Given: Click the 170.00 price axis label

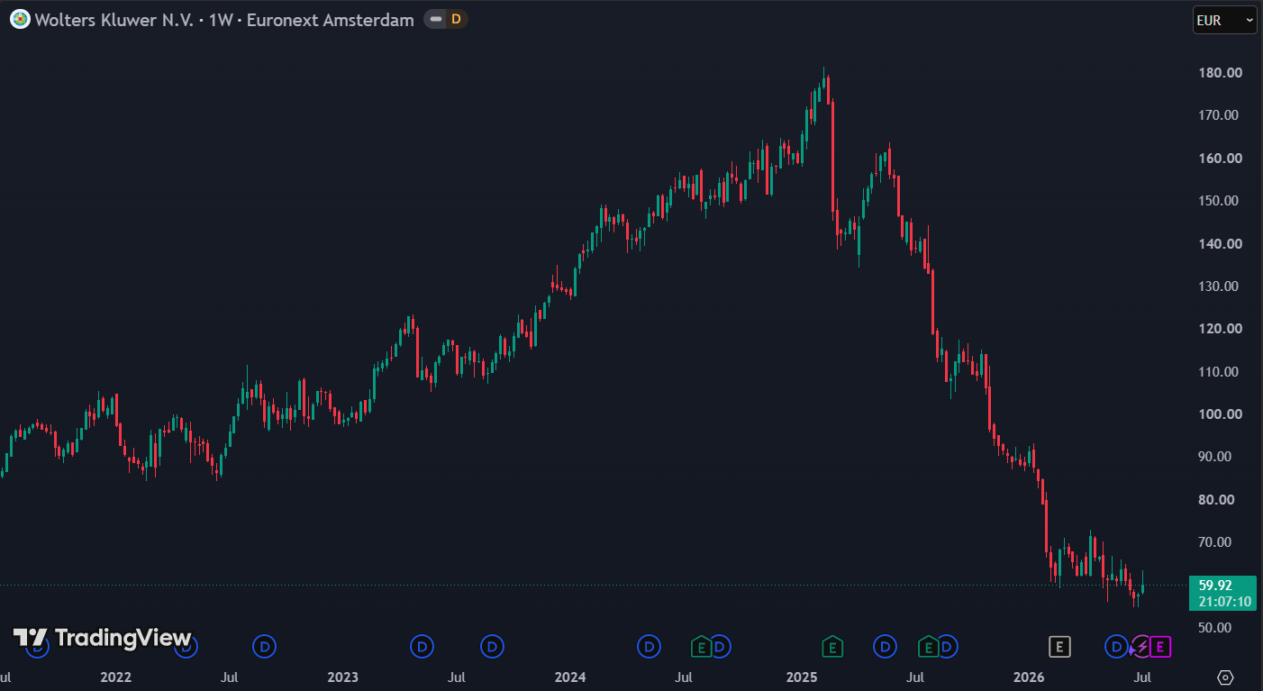Looking at the screenshot, I should click(x=1221, y=115).
